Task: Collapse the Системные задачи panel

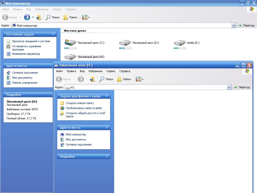Action: pyautogui.click(x=53, y=34)
